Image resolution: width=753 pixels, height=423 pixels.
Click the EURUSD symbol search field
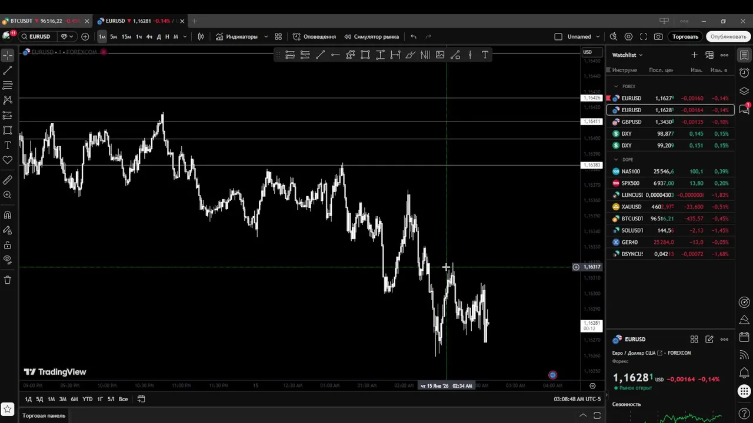(x=39, y=36)
